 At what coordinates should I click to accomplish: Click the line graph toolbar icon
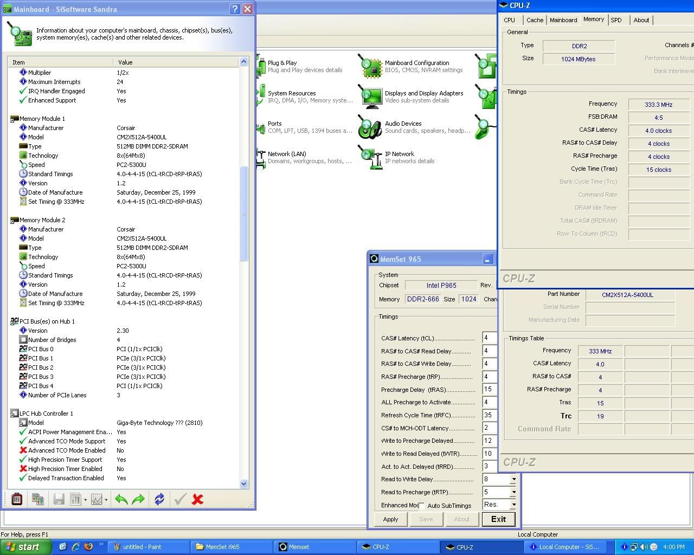point(97,499)
